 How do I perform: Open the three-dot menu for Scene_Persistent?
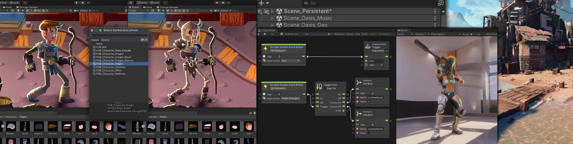tap(435, 11)
